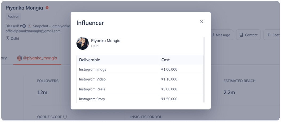The width and height of the screenshot is (281, 122).
Task: Click the Piyanka Mongia page heading
Action: point(25,8)
